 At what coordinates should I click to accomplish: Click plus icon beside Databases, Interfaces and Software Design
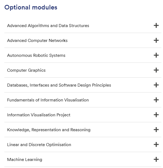pyautogui.click(x=156, y=85)
